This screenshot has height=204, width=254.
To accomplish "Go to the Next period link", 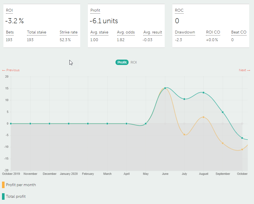I will pyautogui.click(x=244, y=70).
